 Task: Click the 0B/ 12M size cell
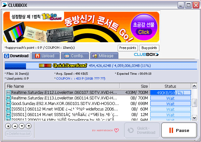click(140, 114)
